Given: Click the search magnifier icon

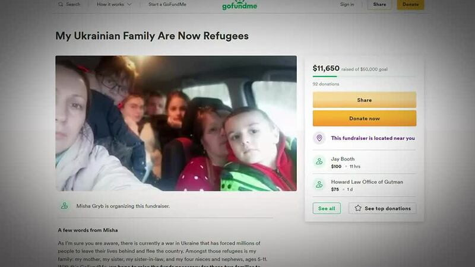Looking at the screenshot, I should pyautogui.click(x=61, y=4).
